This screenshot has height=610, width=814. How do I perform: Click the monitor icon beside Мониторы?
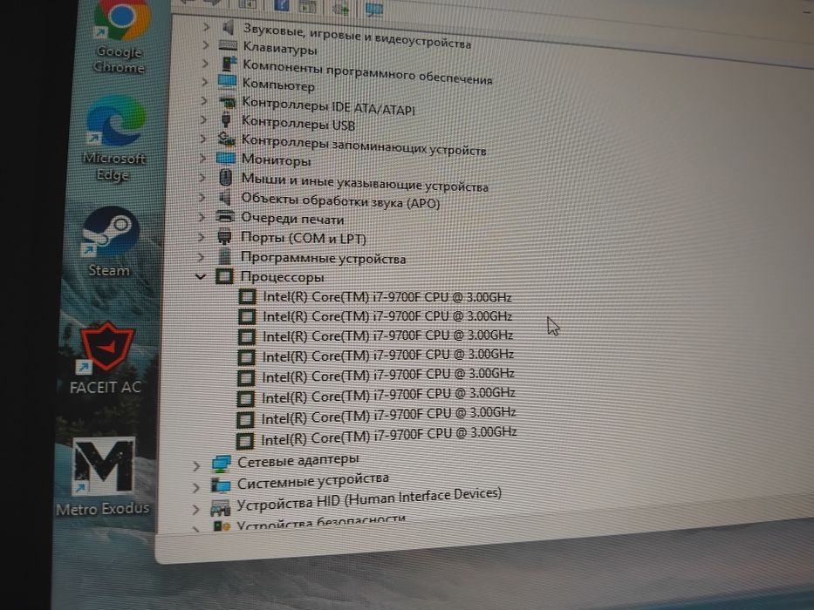226,158
